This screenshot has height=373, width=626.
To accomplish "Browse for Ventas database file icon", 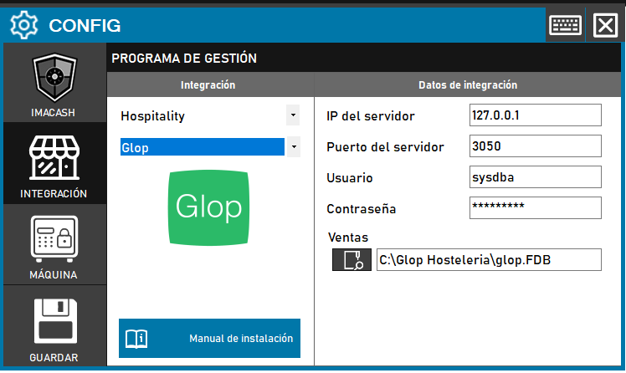I will [x=351, y=260].
